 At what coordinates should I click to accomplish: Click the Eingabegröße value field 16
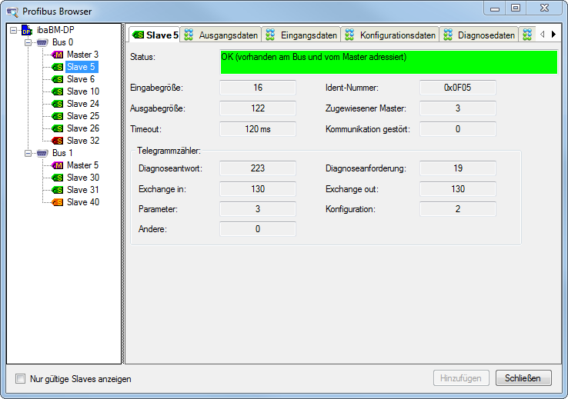click(258, 88)
